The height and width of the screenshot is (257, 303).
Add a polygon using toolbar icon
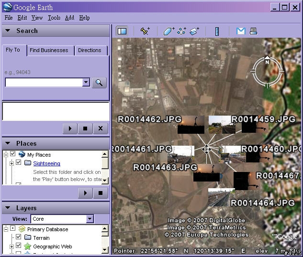pyautogui.click(x=168, y=31)
